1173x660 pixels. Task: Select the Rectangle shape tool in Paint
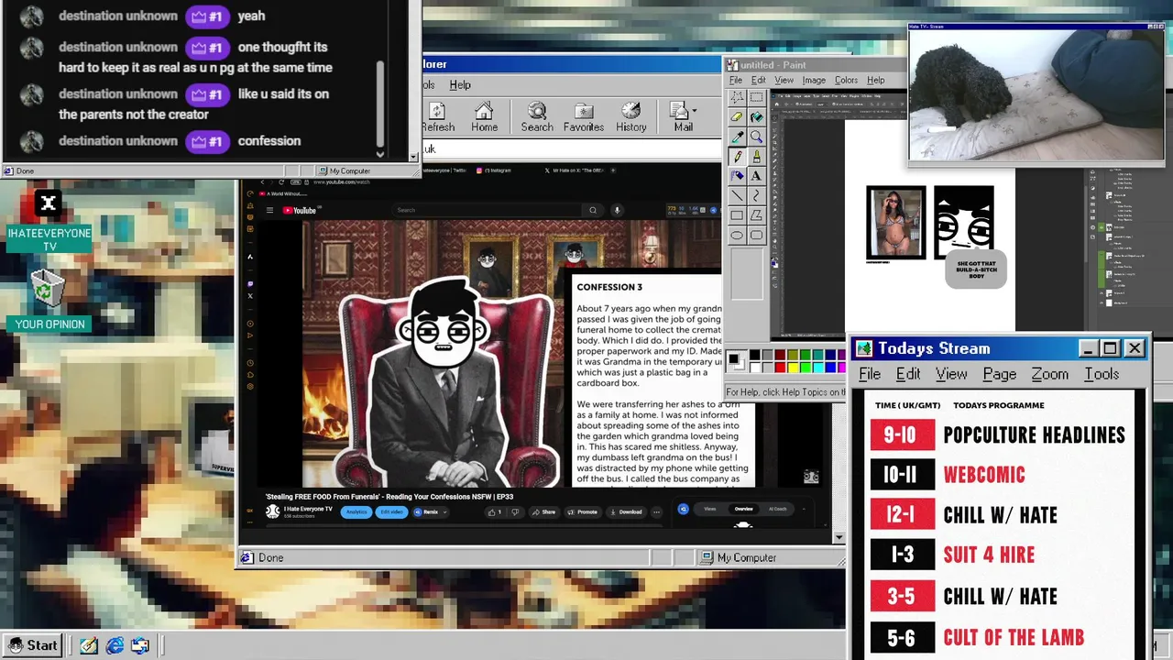point(737,215)
